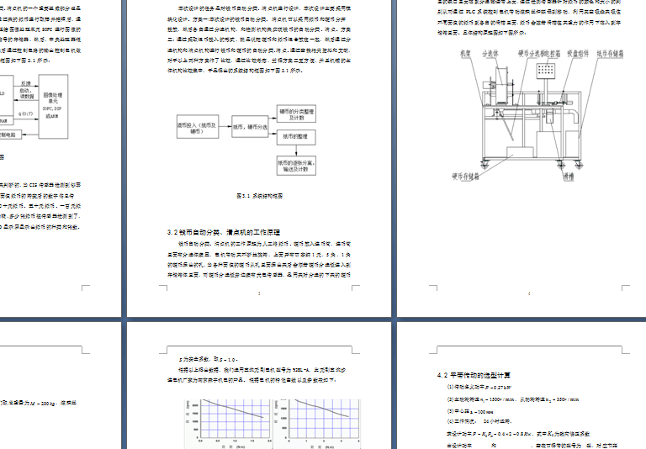This screenshot has height=449, width=646.
Task: Click the diagram label '滑槽'
Action: coord(569,177)
